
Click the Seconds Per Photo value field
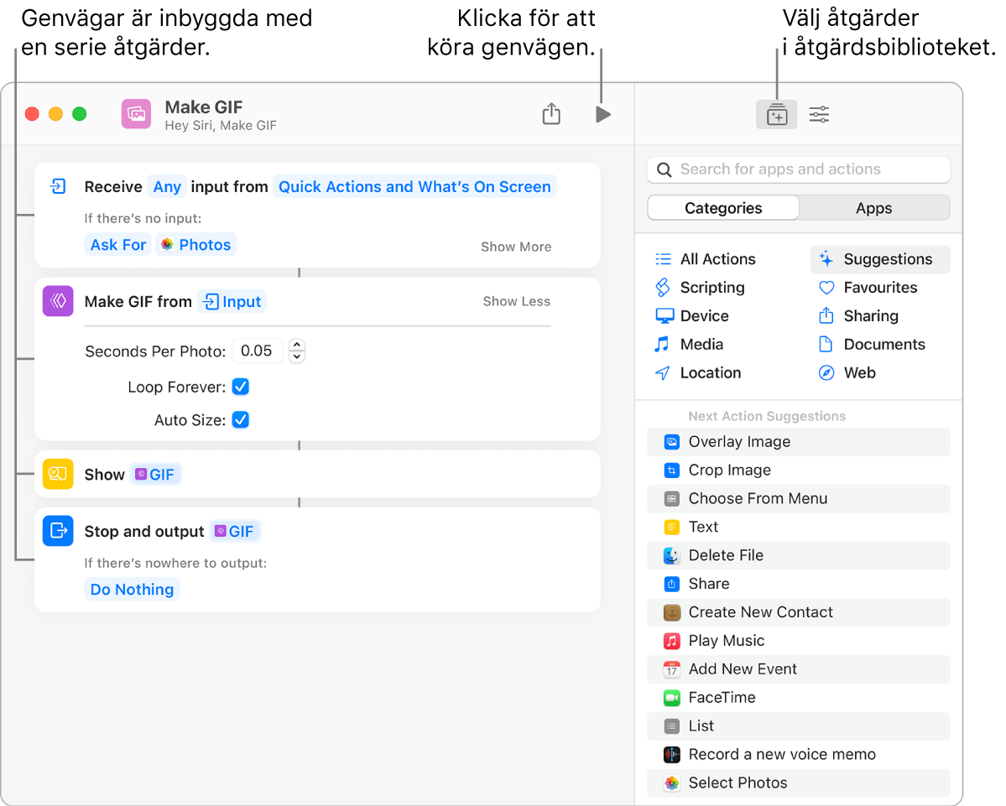[257, 351]
